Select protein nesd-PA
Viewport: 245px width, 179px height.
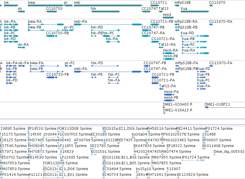(171, 92)
